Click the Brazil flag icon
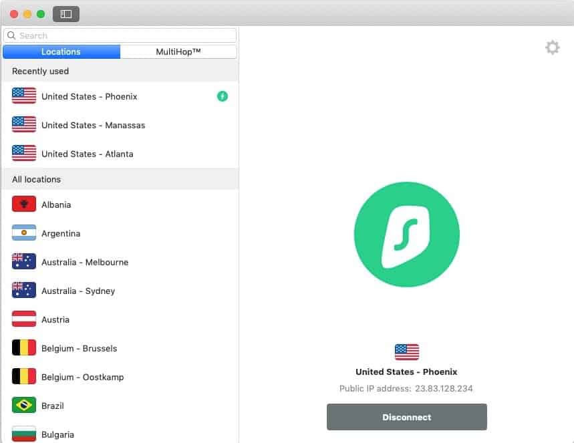This screenshot has height=443, width=574. pos(24,406)
